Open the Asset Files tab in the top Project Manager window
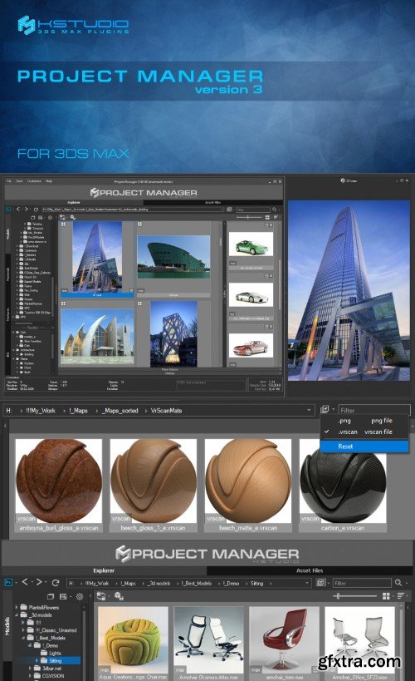Viewport: 415px width, 681px height. [x=212, y=202]
